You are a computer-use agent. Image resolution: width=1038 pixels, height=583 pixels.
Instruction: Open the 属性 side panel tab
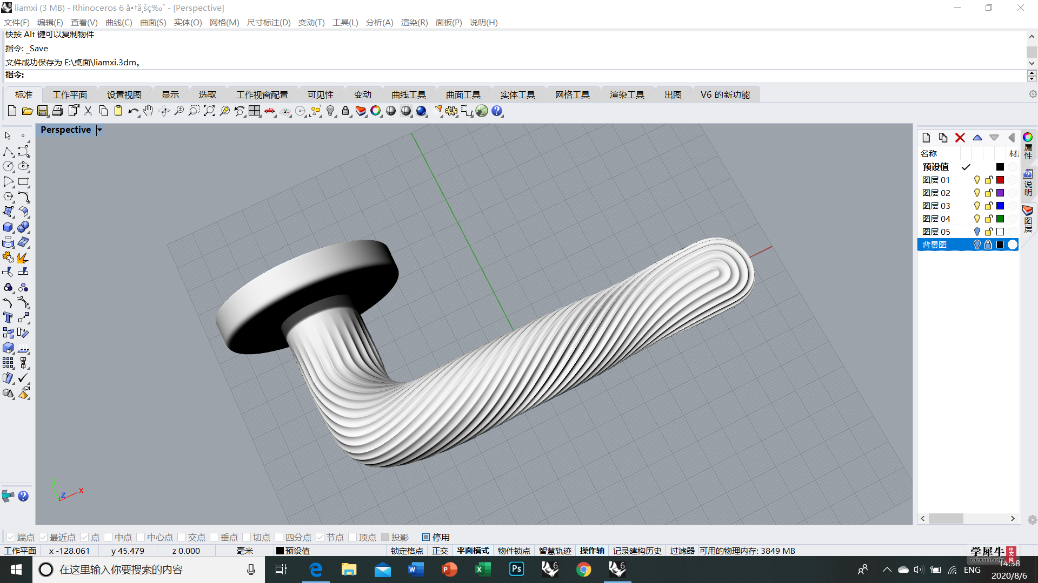(1028, 146)
